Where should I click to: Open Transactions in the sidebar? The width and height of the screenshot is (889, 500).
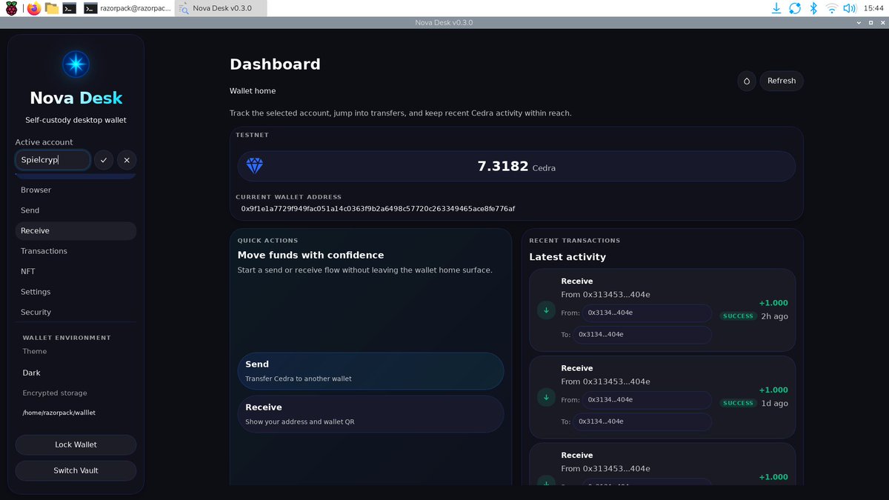tap(76, 251)
